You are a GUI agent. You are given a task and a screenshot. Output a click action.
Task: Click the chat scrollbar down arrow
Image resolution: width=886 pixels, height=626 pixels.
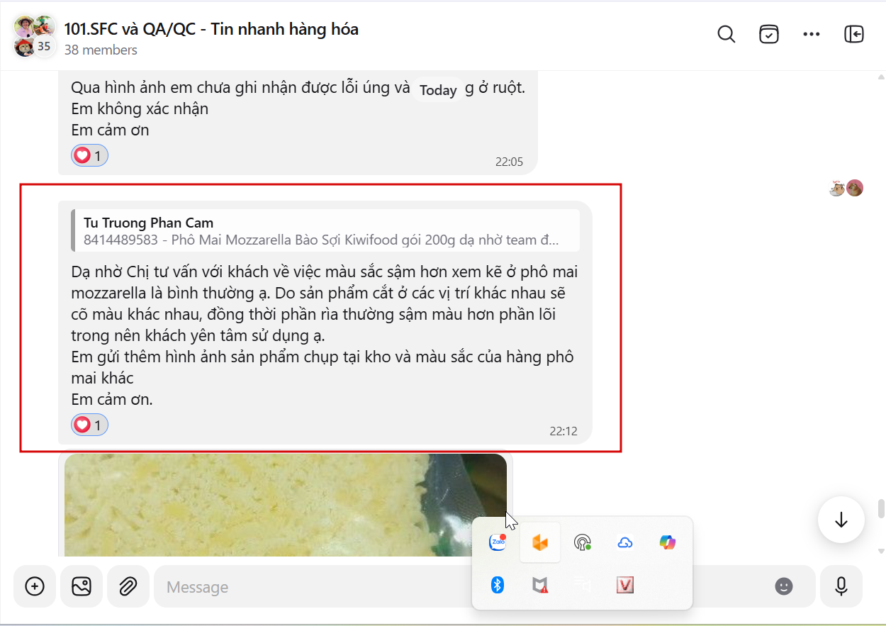pos(881,551)
